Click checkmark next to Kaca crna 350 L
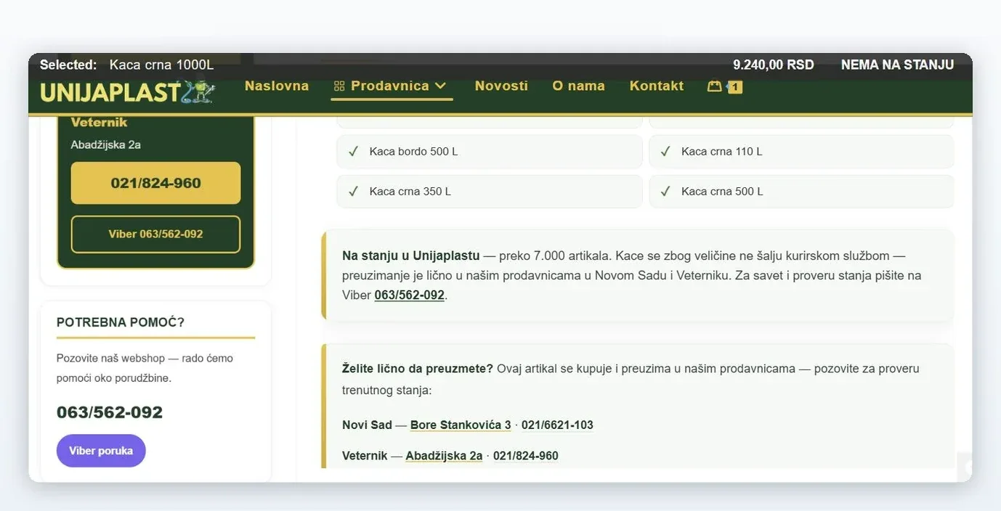The image size is (1001, 511). 354,191
